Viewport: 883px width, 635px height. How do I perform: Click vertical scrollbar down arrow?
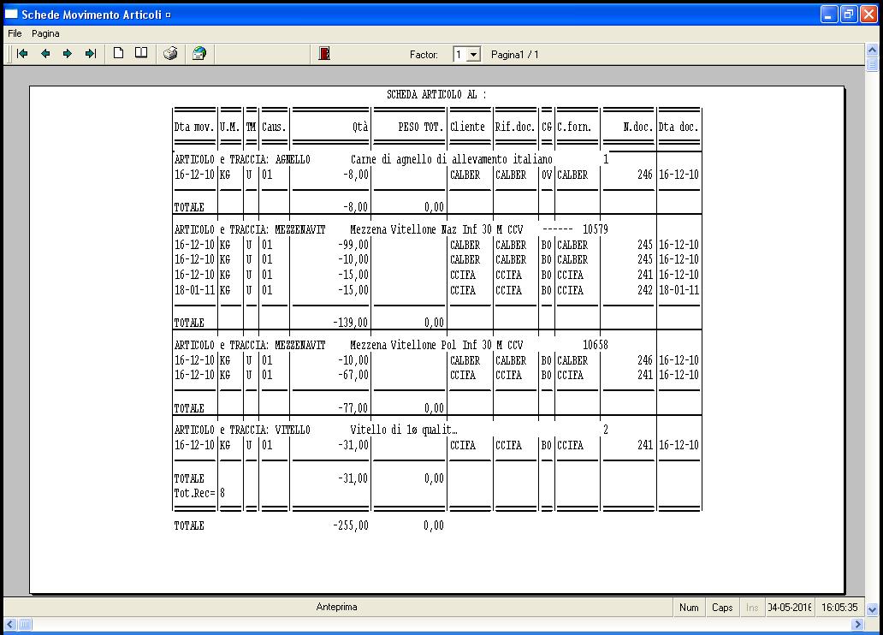click(872, 609)
